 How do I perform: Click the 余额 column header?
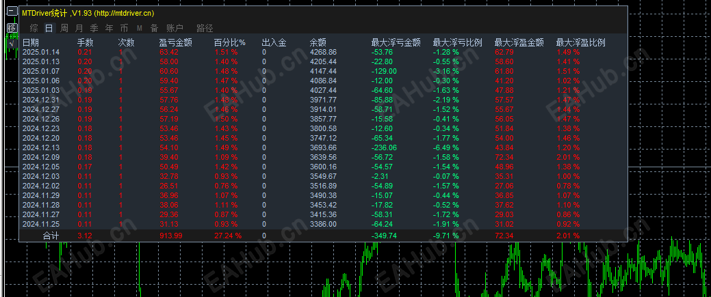(x=318, y=43)
